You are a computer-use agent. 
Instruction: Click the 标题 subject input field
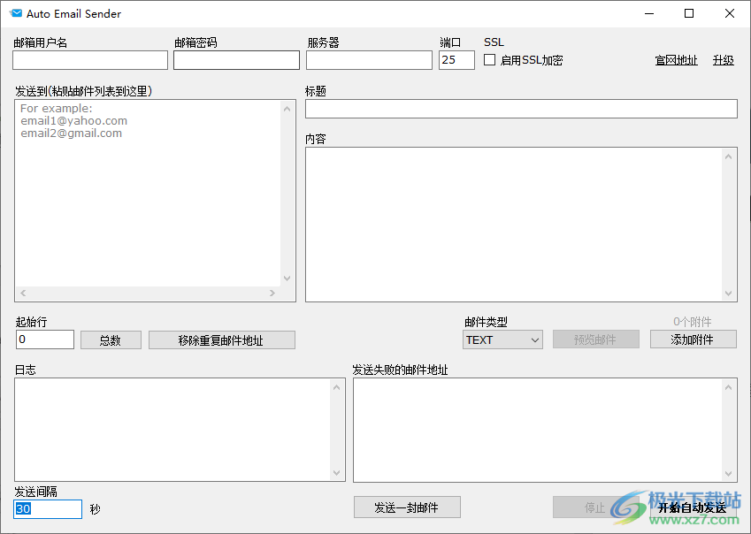[x=520, y=108]
